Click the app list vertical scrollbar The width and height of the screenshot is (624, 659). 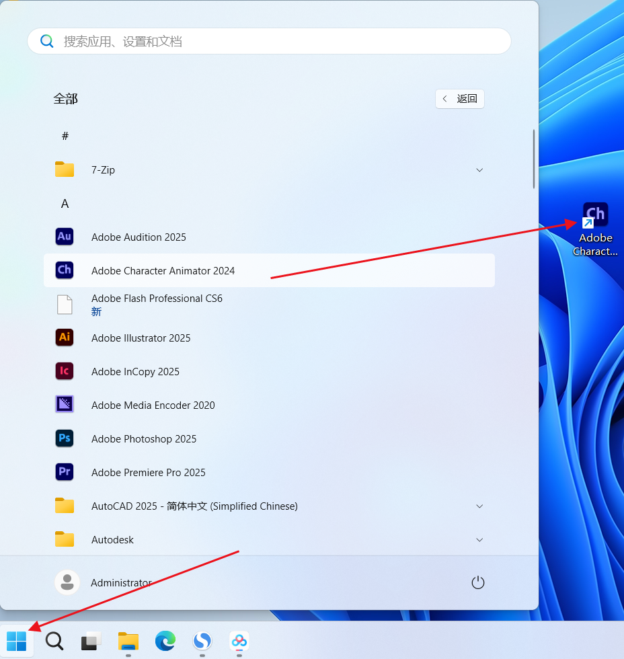(x=534, y=159)
